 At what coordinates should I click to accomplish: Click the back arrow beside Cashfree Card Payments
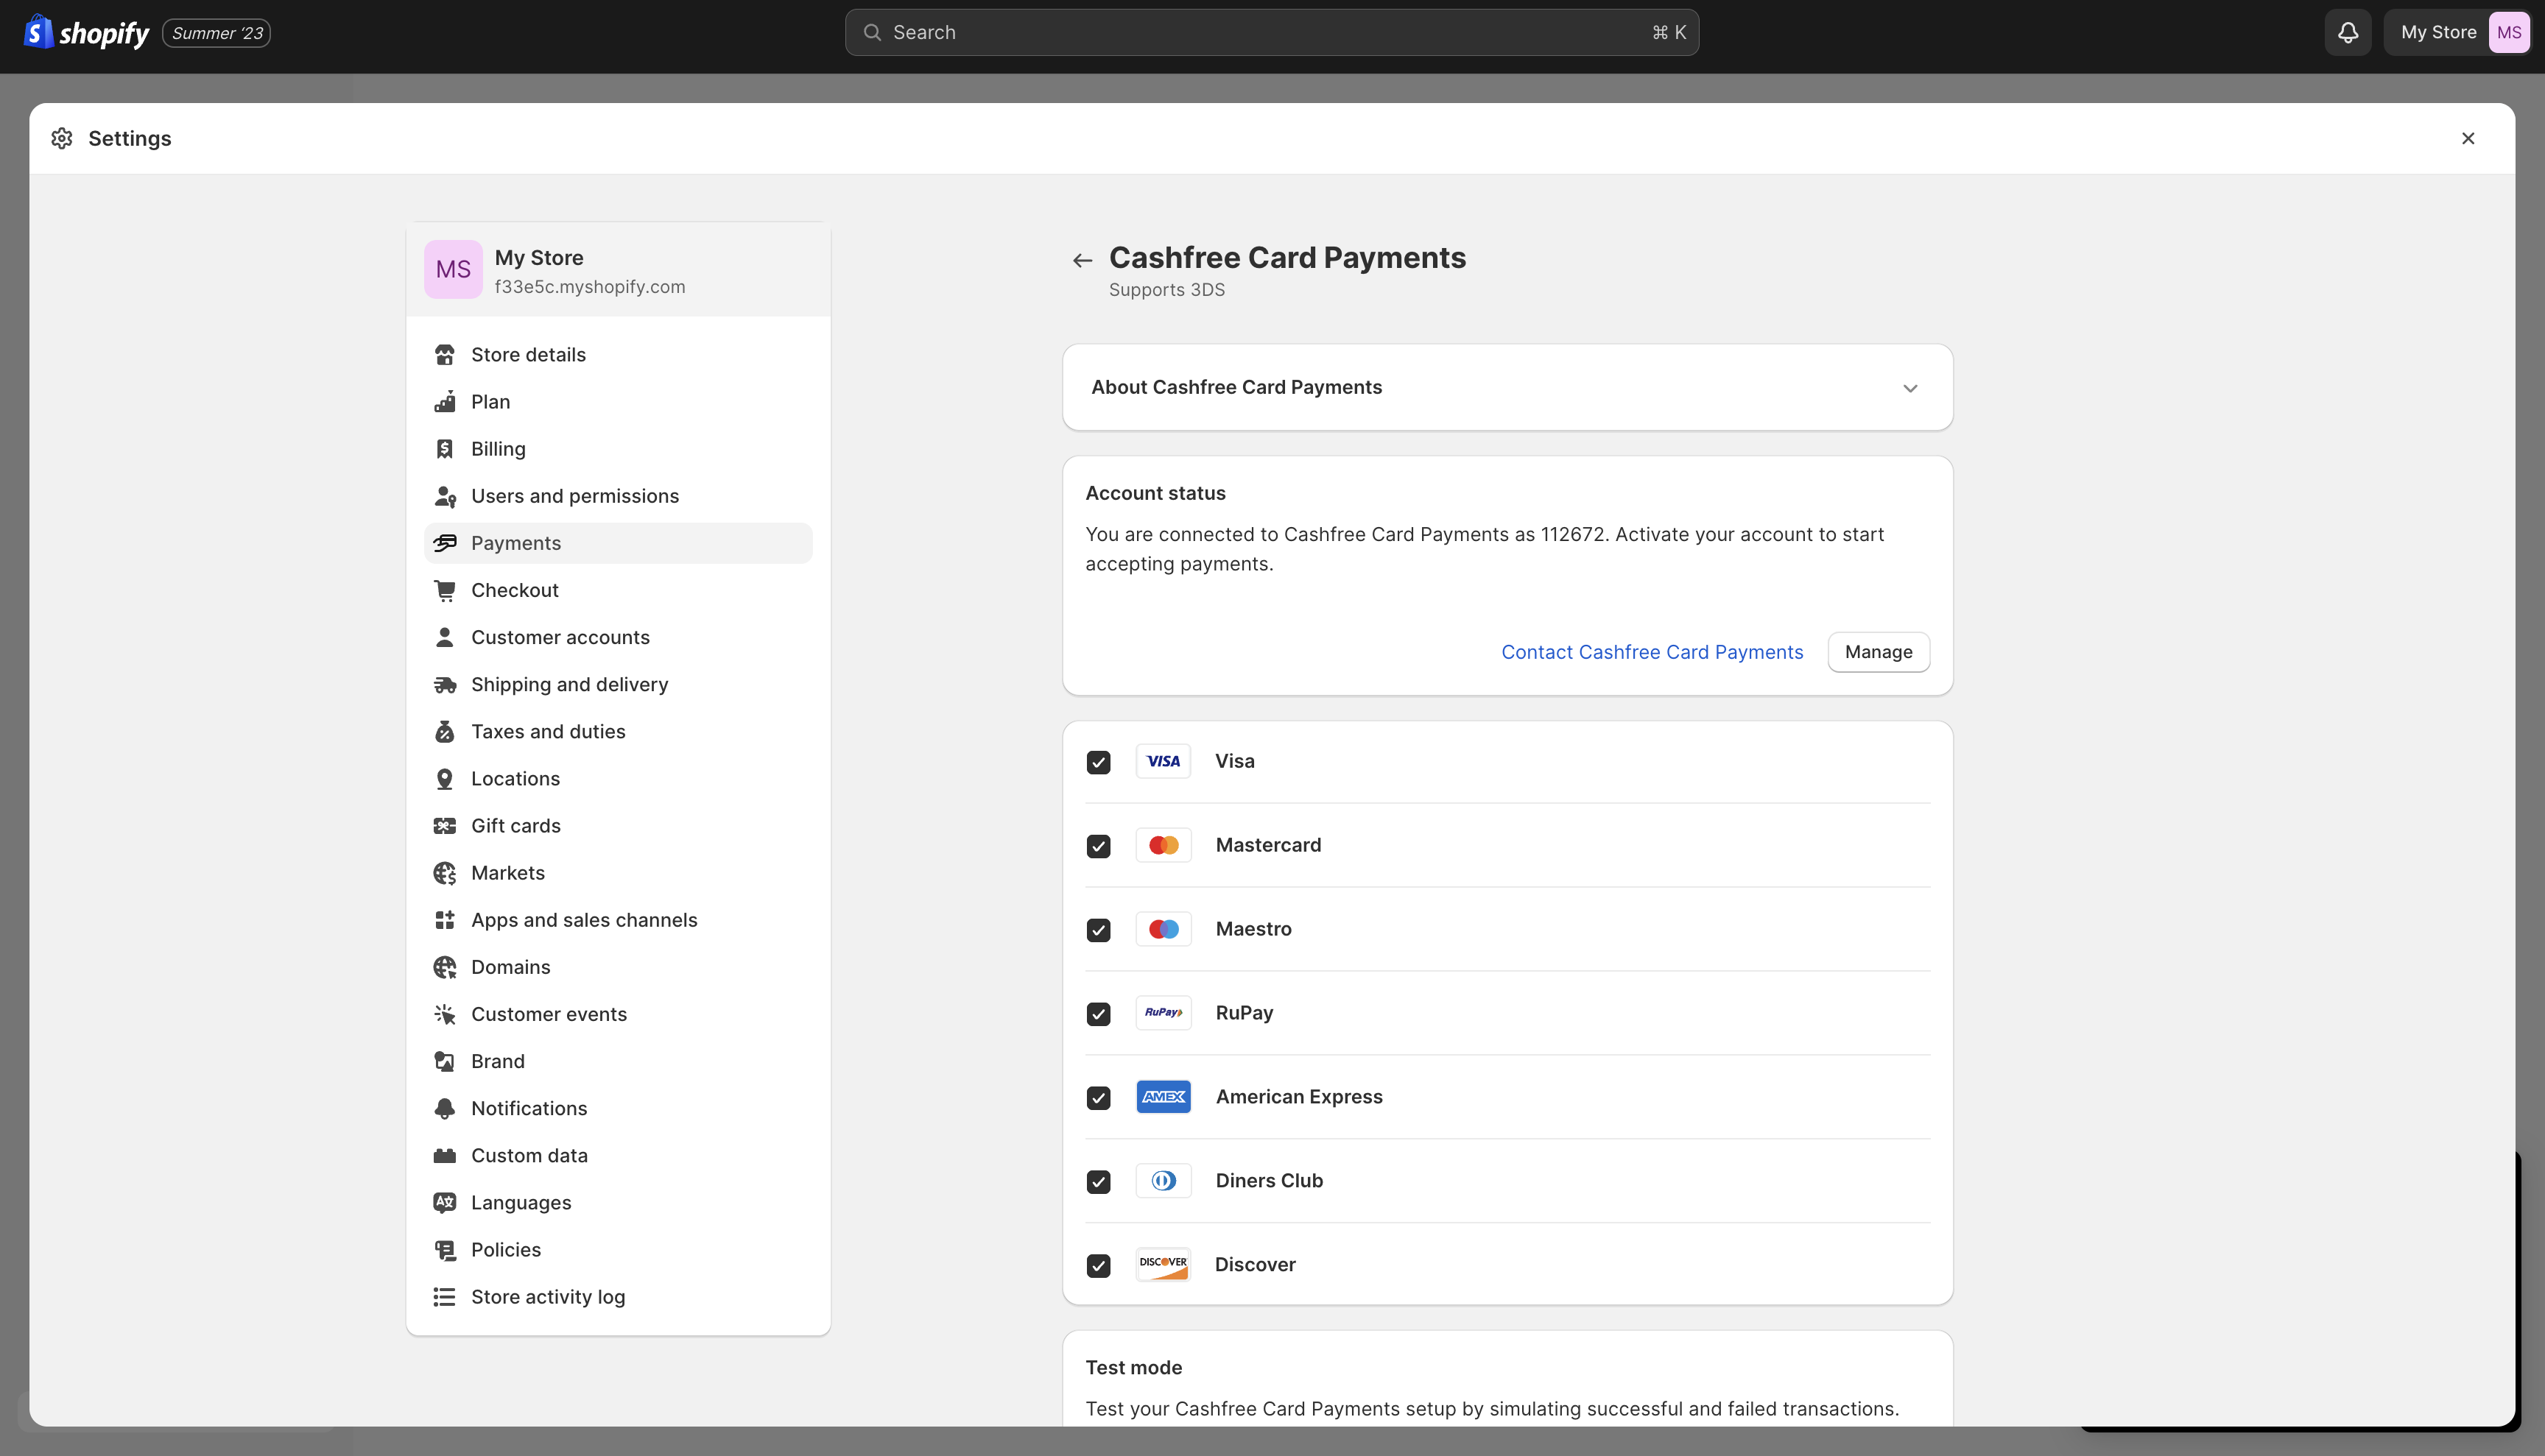pyautogui.click(x=1082, y=261)
